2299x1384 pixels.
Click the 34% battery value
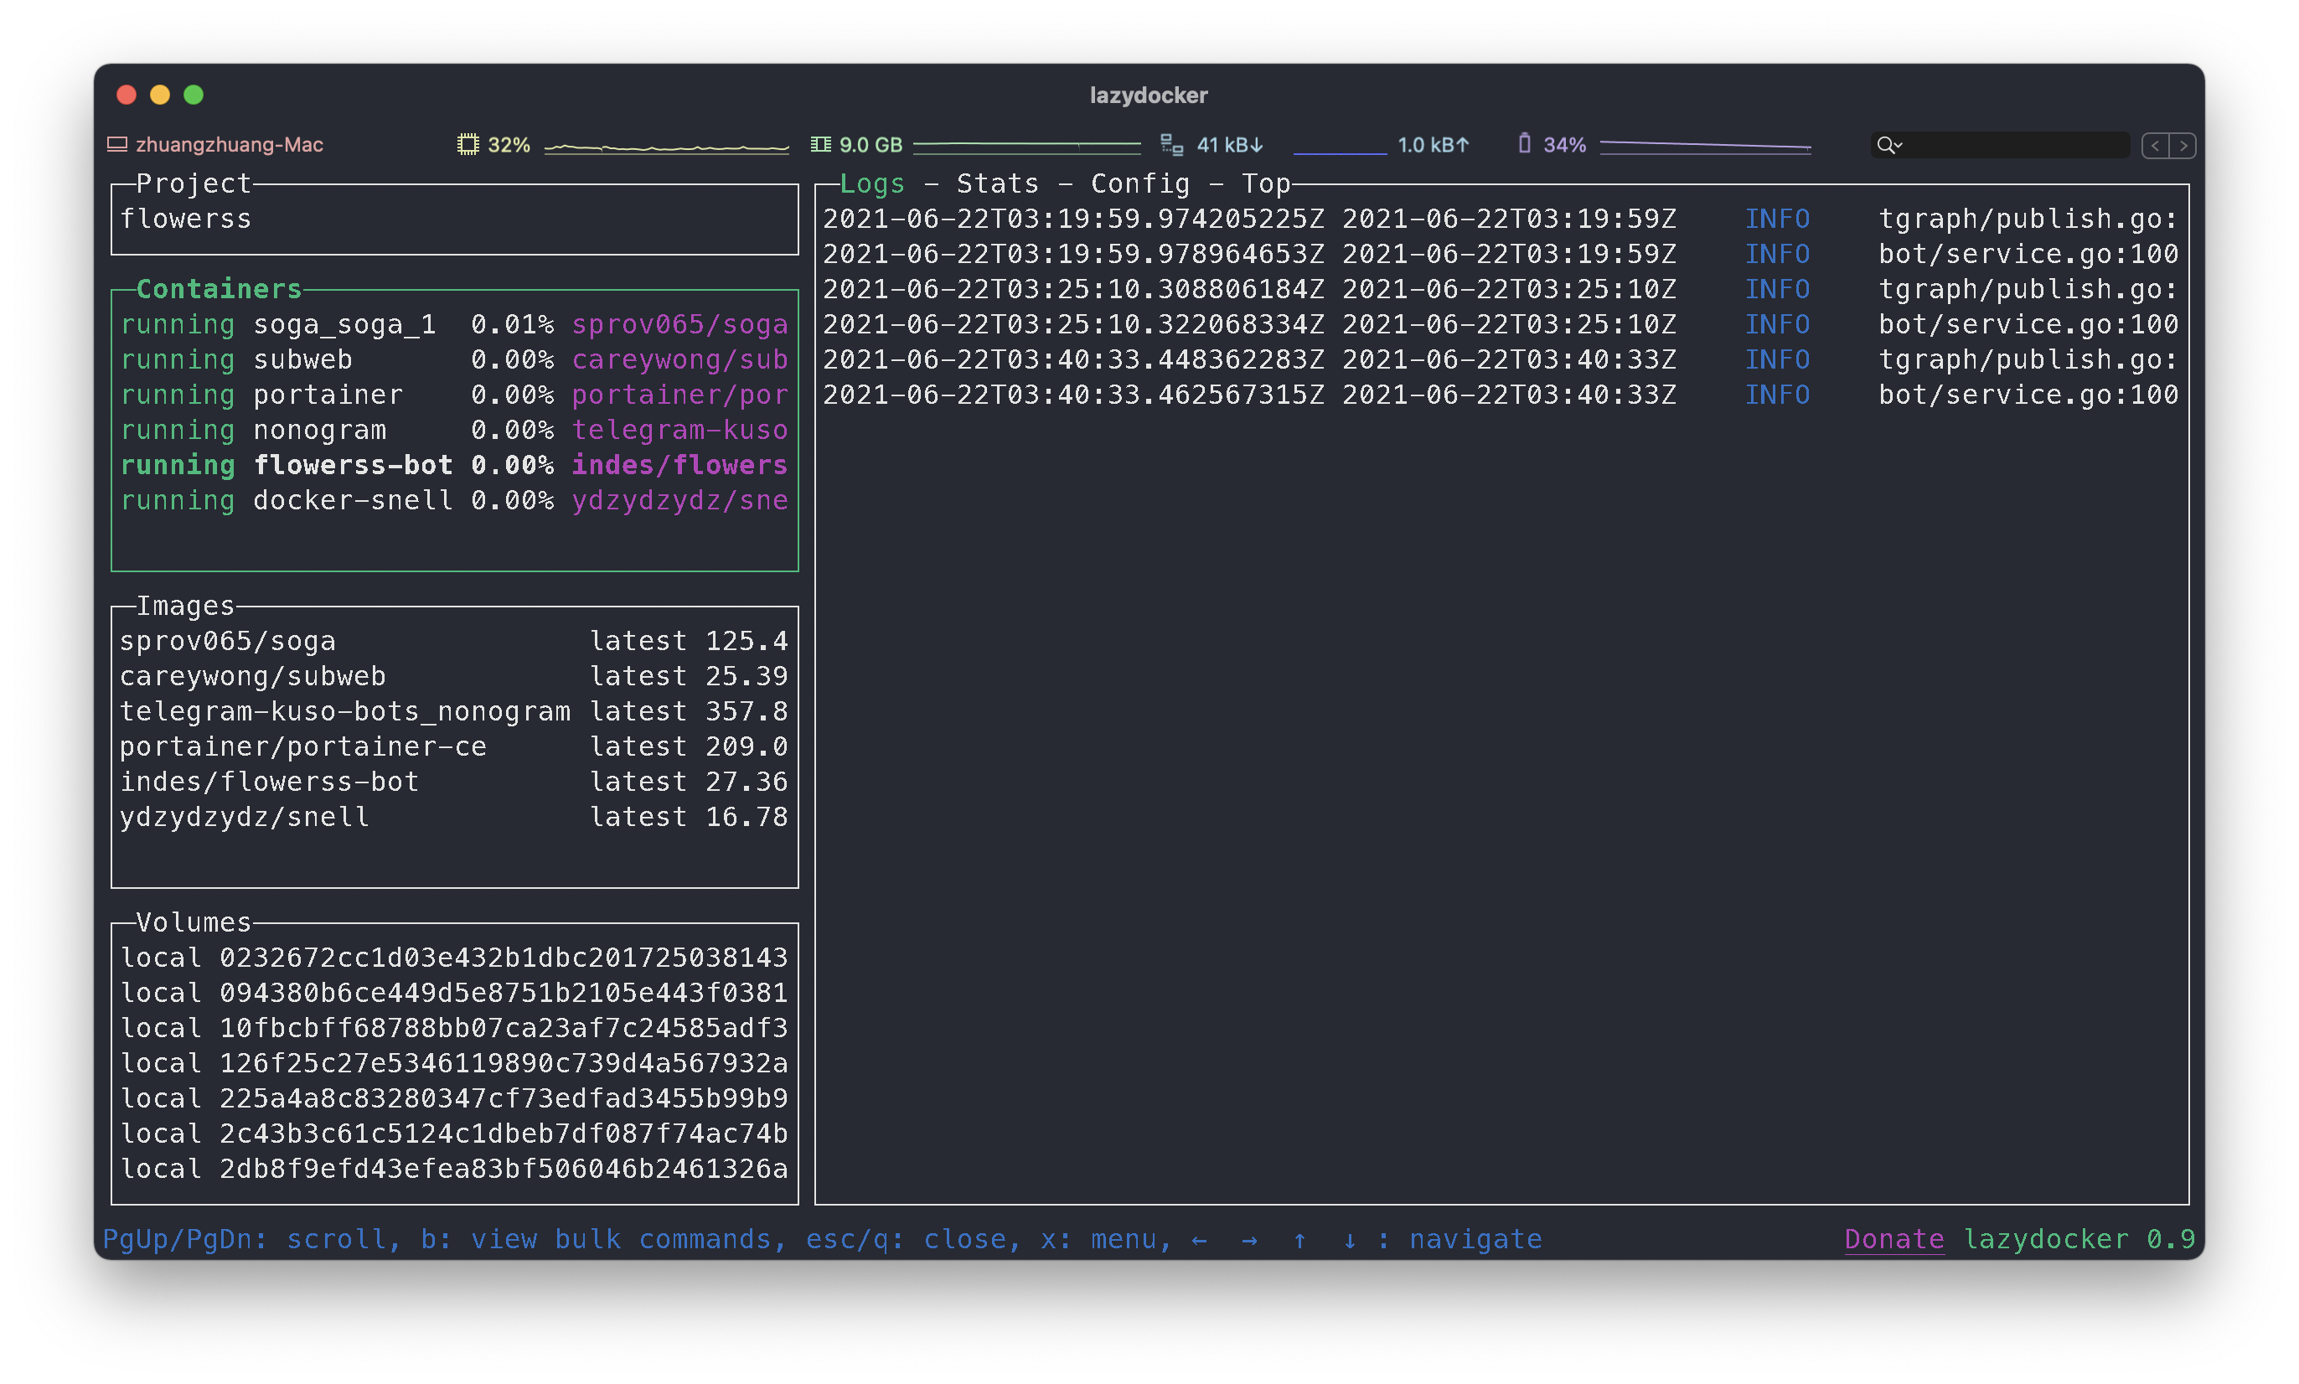1564,145
